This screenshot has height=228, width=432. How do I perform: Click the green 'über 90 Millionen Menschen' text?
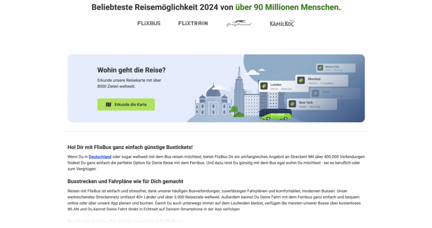(287, 7)
